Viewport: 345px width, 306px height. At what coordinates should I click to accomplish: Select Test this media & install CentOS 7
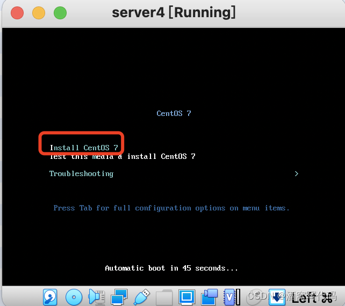123,156
